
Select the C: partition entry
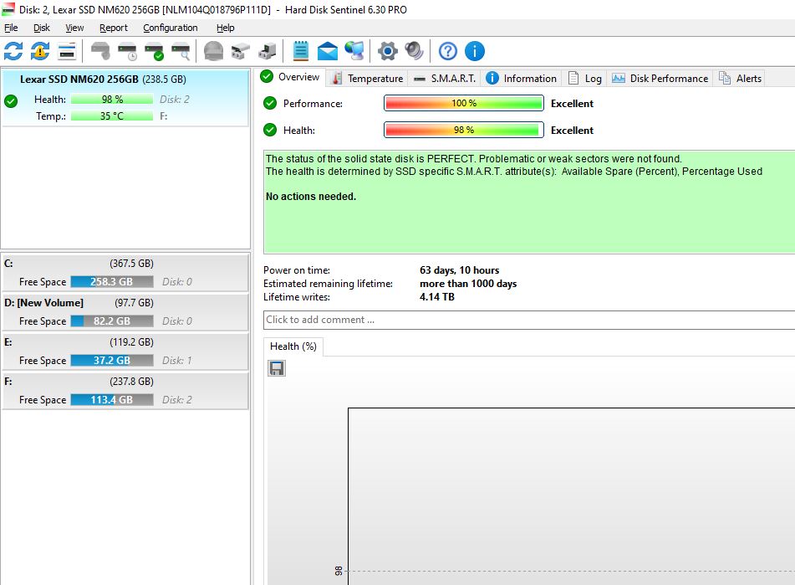pos(125,273)
